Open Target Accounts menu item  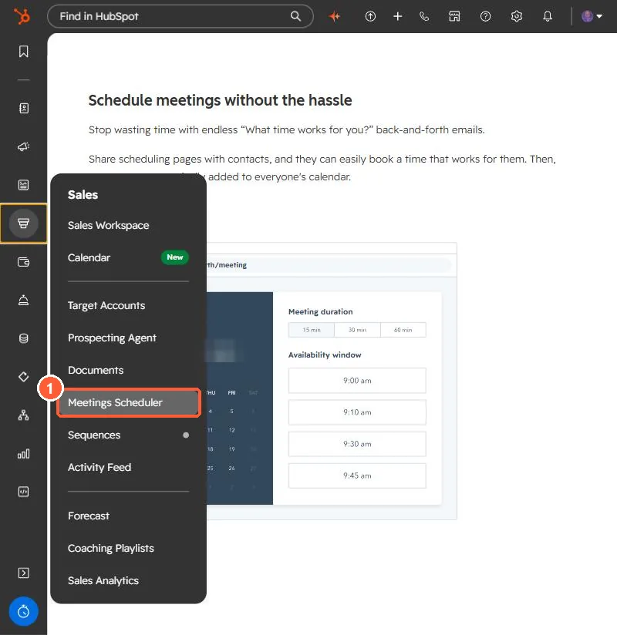coord(106,305)
